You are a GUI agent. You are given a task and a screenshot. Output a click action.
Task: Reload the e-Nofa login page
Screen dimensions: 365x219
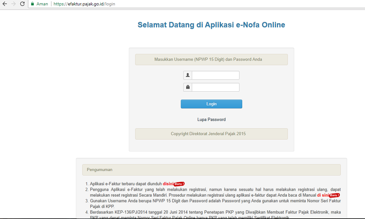[x=22, y=4]
